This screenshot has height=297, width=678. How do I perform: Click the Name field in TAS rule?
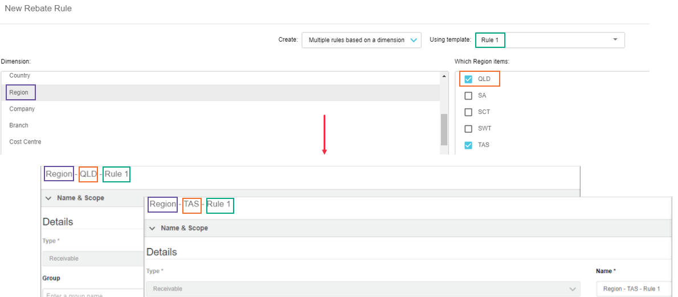point(634,289)
